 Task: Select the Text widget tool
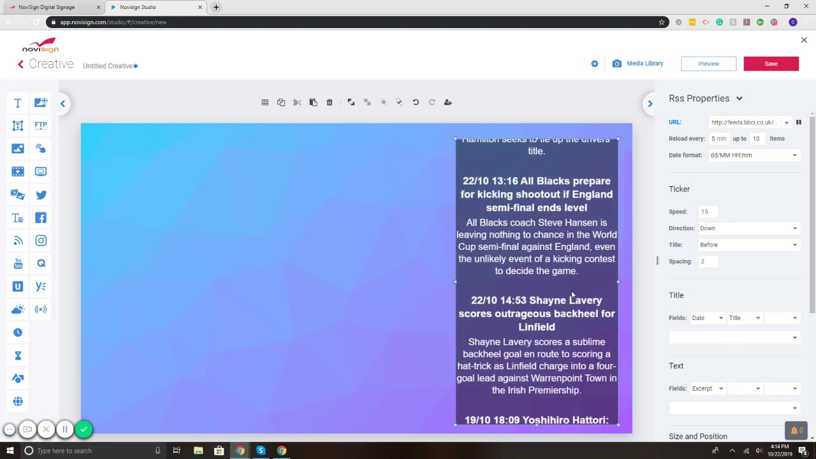click(18, 103)
